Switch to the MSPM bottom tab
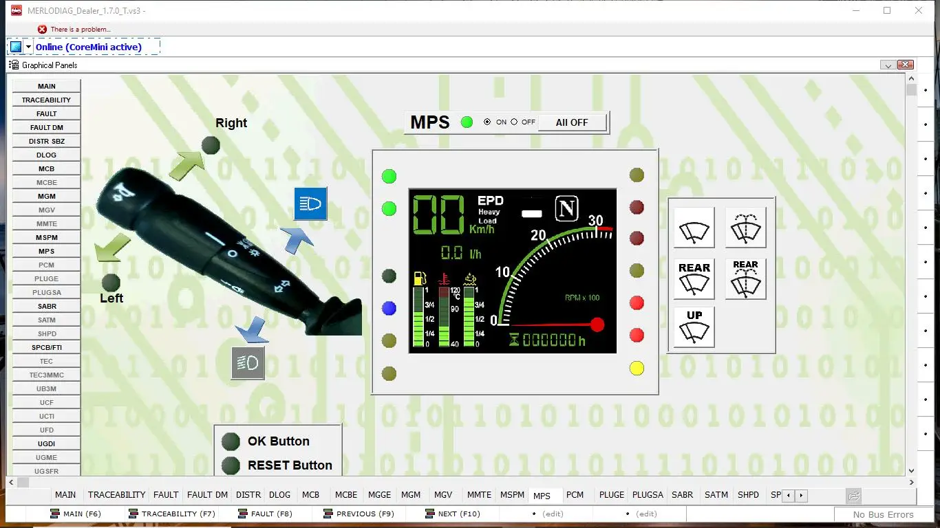940x528 pixels. [x=512, y=495]
